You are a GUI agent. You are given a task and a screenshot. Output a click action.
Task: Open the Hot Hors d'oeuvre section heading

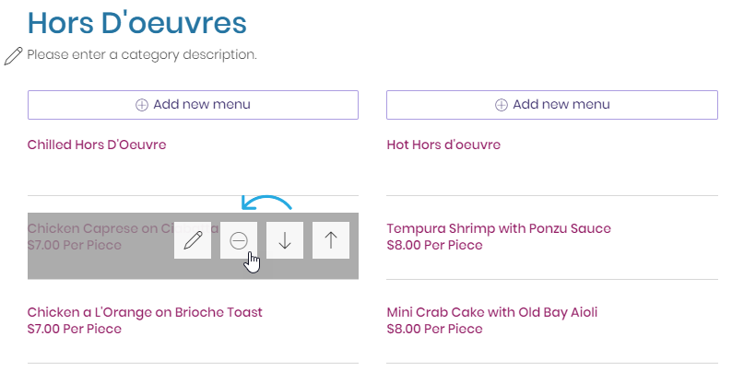tap(443, 145)
